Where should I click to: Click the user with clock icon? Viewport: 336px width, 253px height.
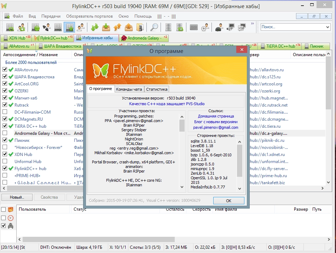(205, 28)
